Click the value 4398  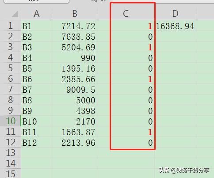pyautogui.click(x=86, y=111)
